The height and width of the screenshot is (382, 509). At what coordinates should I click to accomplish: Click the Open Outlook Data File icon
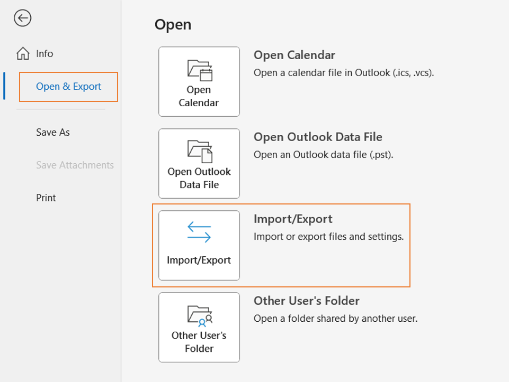tap(200, 151)
